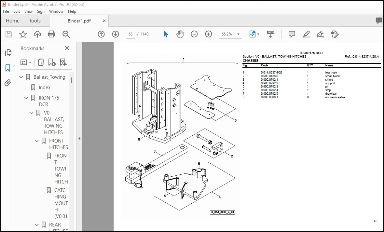Viewport: 384px width, 232px height.
Task: Open the 65.2% zoom level dropdown
Action: [238, 34]
